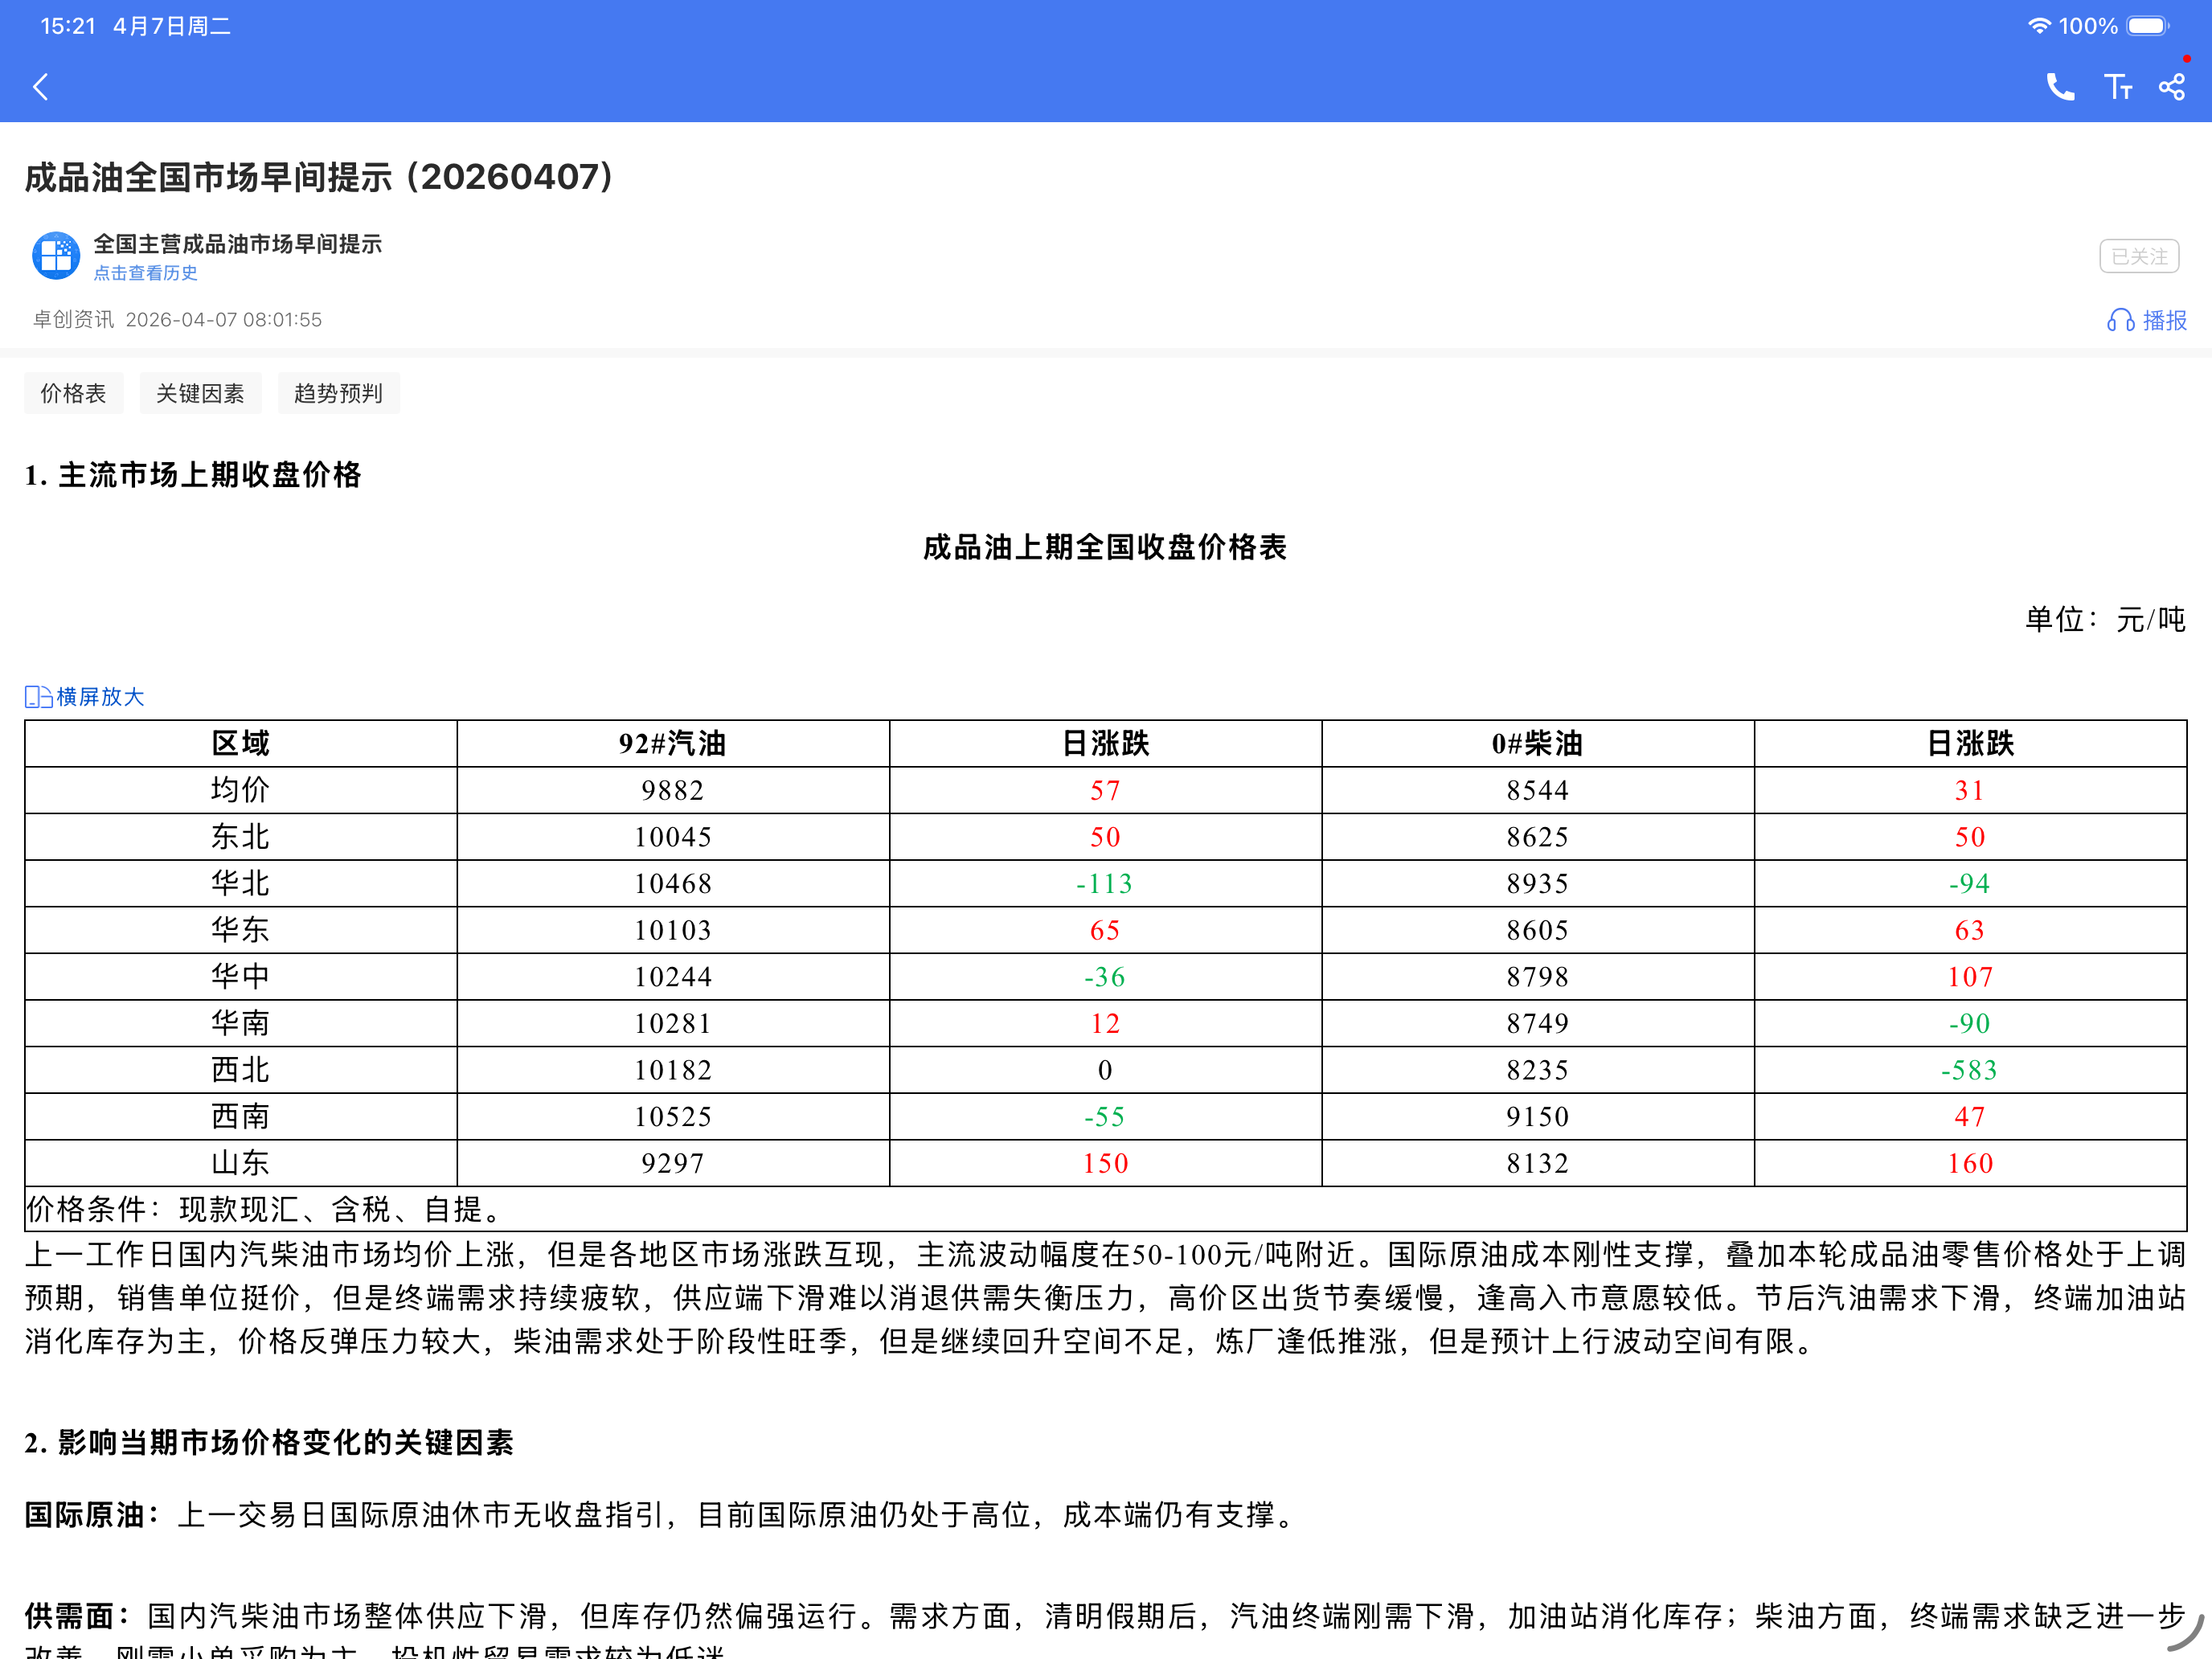Toggle the 已关注 follow button

(2139, 257)
